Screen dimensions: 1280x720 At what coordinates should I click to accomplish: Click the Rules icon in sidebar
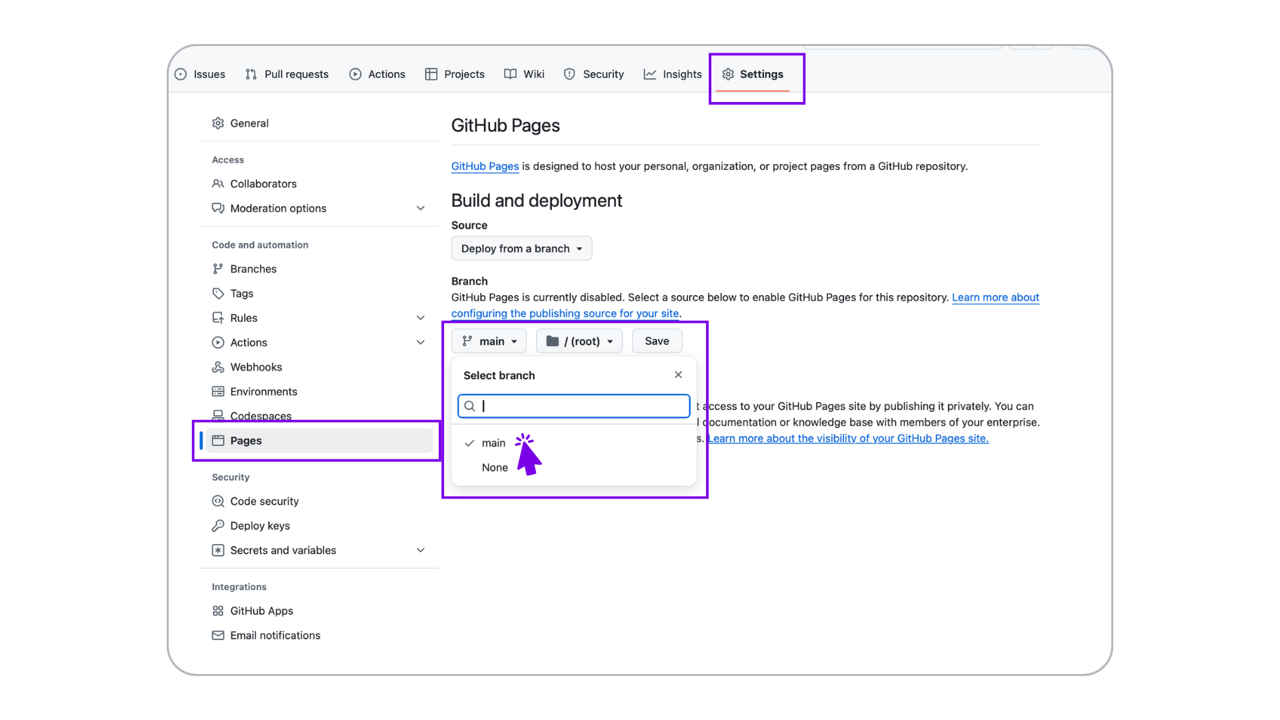tap(218, 318)
